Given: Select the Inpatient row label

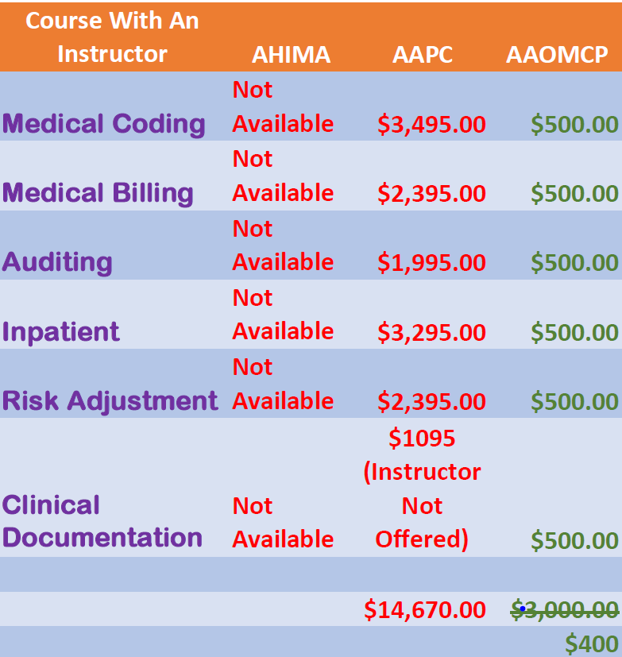Looking at the screenshot, I should pos(60,332).
